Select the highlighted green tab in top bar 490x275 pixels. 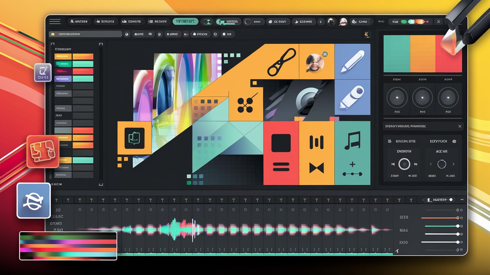185,22
